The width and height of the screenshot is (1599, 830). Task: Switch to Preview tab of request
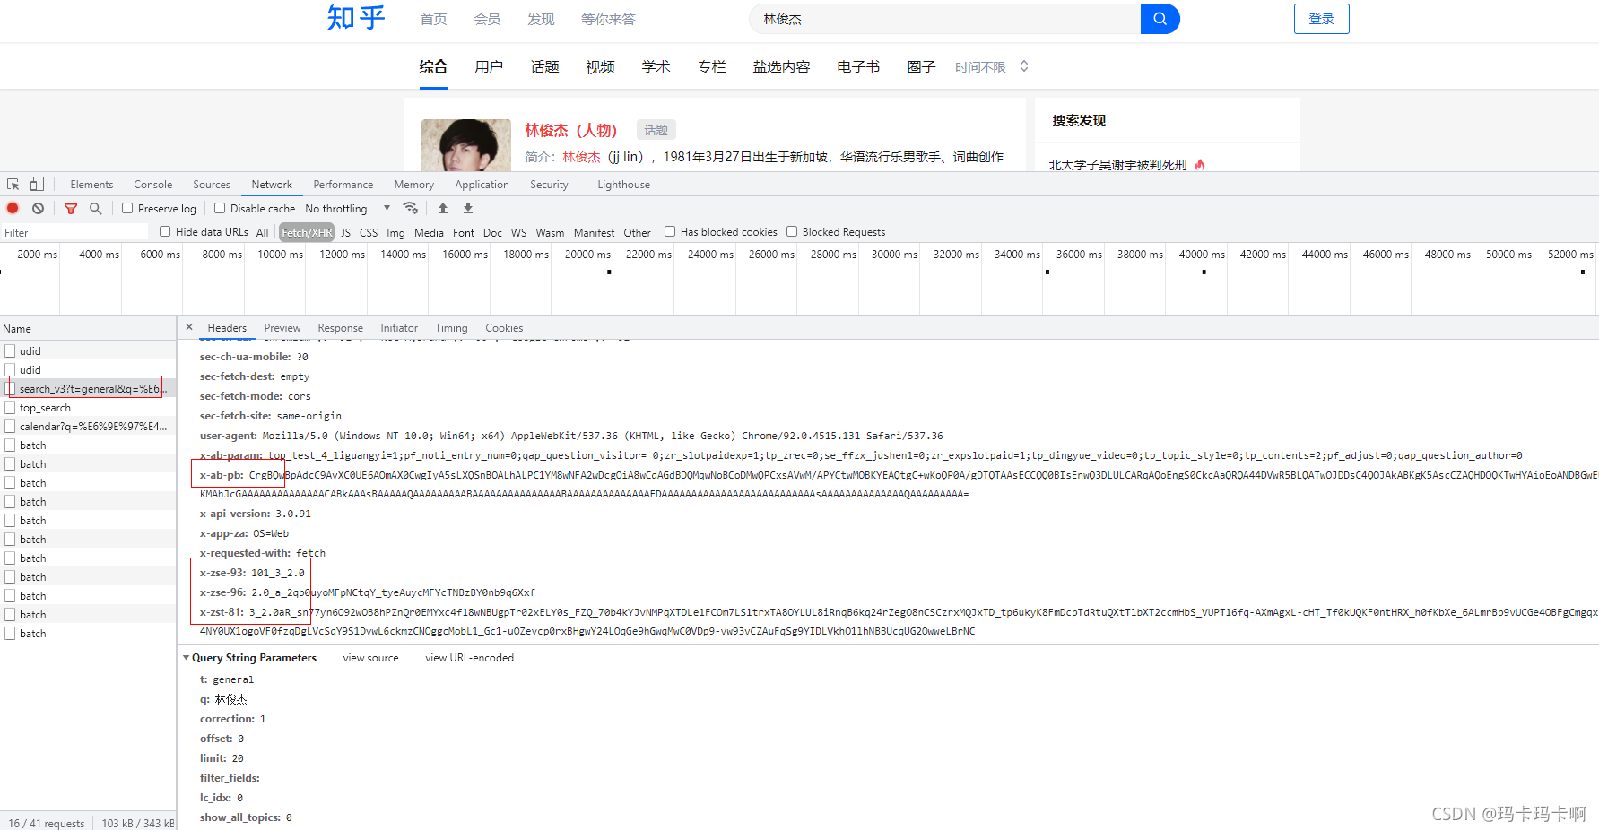click(x=282, y=327)
